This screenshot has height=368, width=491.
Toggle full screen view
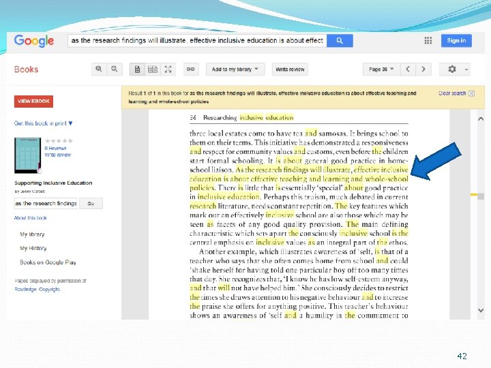[168, 69]
